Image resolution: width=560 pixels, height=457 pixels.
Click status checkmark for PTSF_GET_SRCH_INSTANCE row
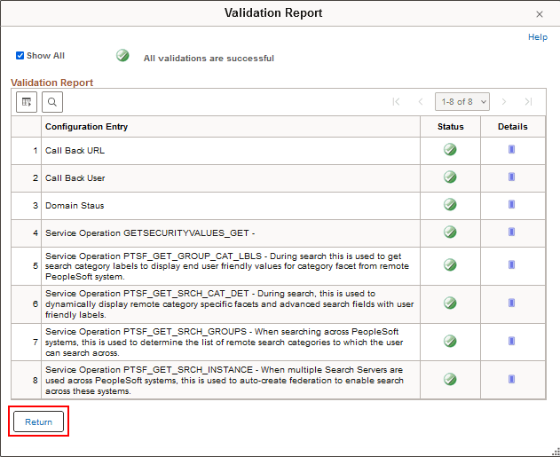tap(450, 379)
